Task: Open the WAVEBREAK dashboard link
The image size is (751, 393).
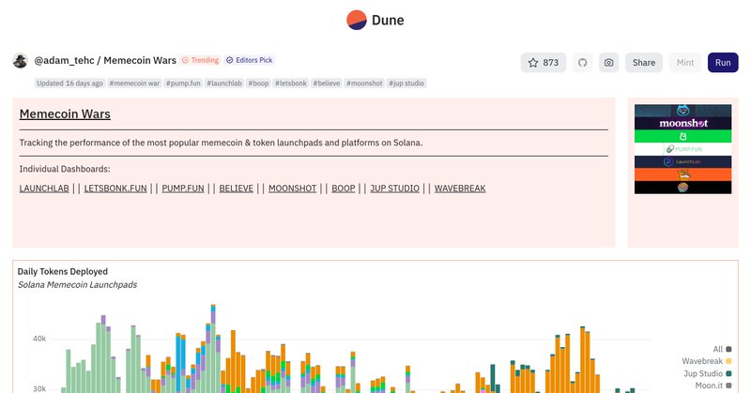Action: 460,189
